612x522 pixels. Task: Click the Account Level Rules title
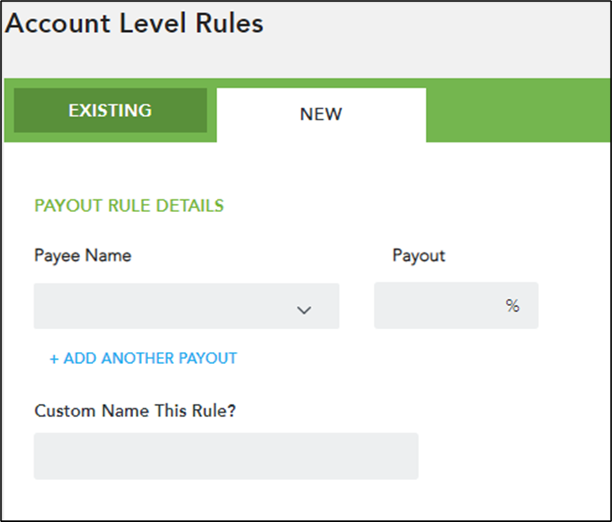(135, 23)
